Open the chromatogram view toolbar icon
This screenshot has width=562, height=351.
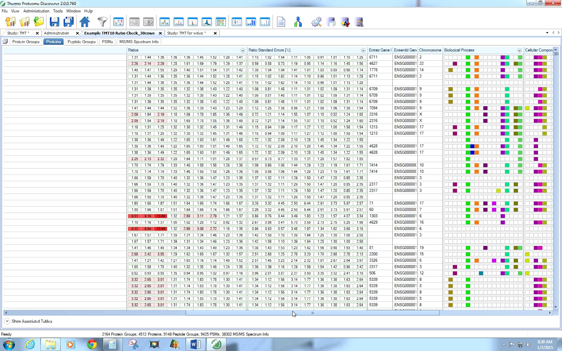point(165,22)
